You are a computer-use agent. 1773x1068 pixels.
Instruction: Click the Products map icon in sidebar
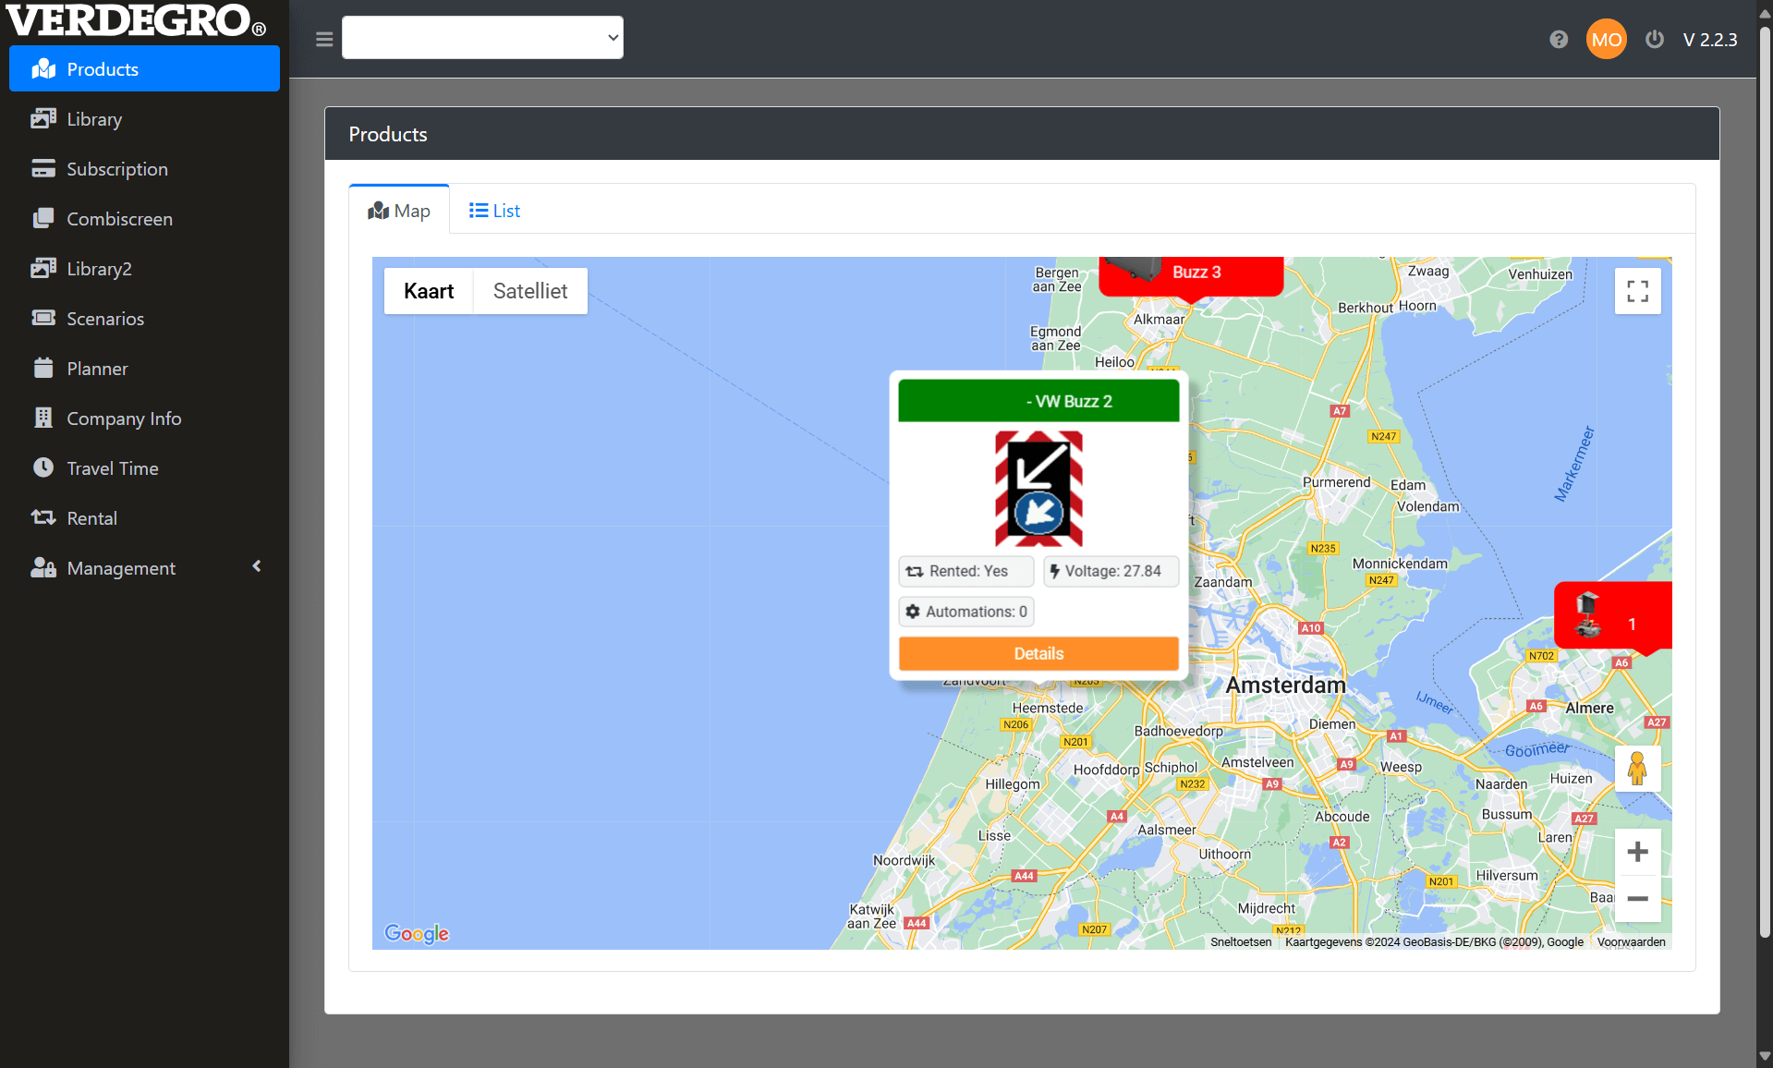click(43, 69)
